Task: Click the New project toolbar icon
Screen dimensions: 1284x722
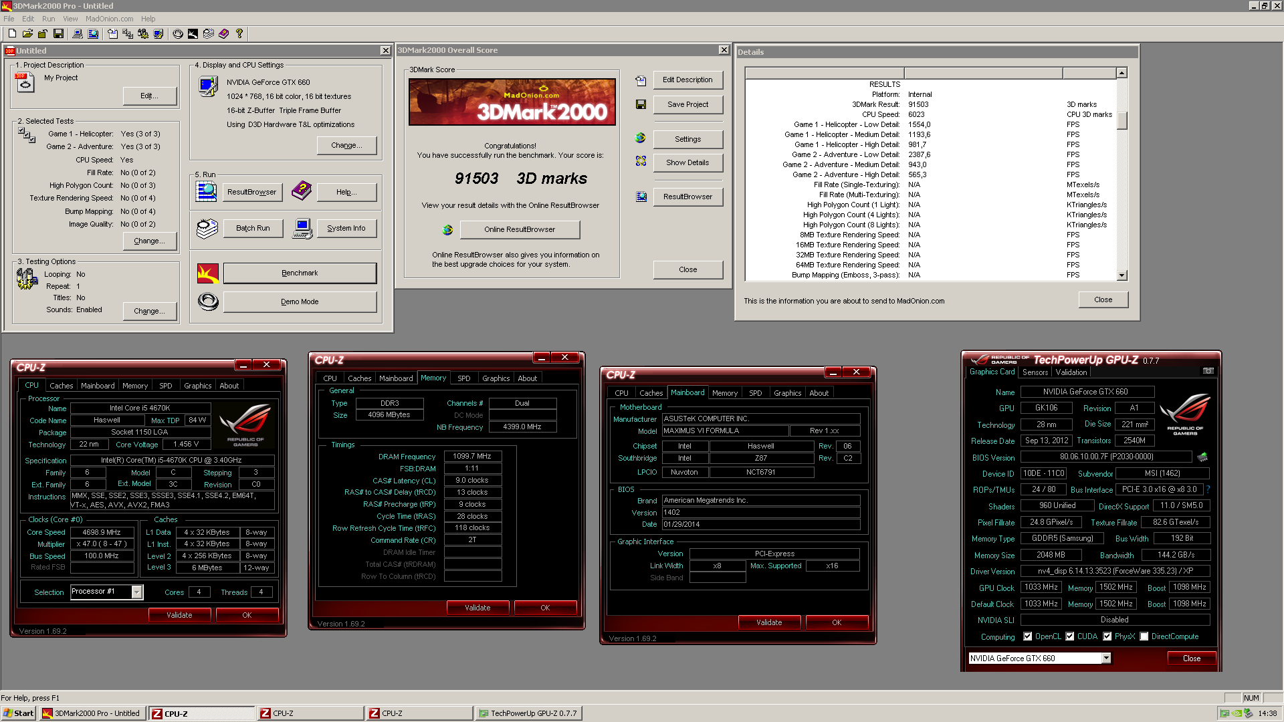Action: (12, 33)
